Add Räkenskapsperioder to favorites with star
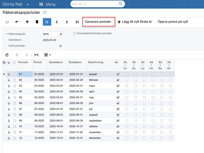 45,12
